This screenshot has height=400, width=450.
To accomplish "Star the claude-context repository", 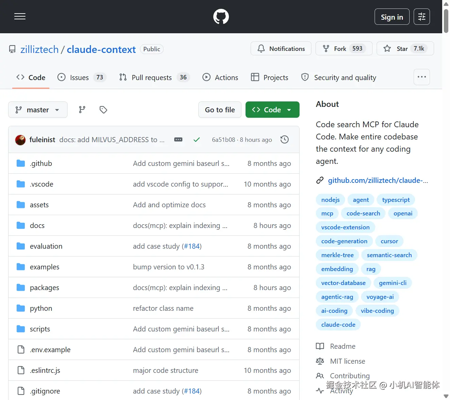I will [405, 49].
